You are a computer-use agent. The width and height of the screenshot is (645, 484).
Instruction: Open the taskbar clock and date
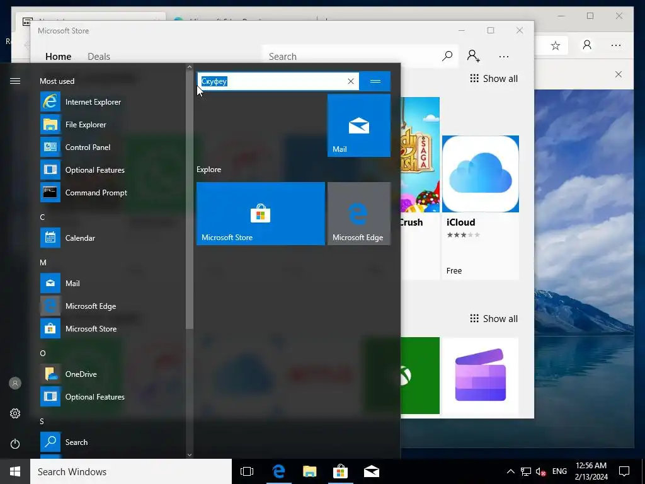point(591,471)
